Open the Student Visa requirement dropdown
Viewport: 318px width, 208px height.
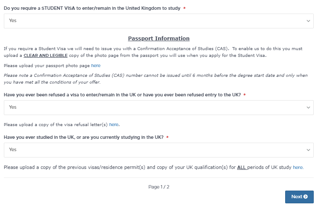pos(159,21)
